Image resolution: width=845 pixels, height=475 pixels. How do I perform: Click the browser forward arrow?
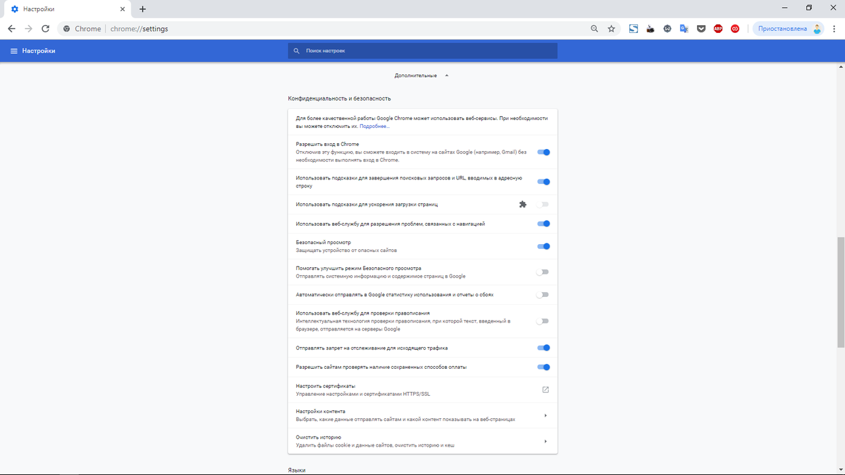click(28, 29)
